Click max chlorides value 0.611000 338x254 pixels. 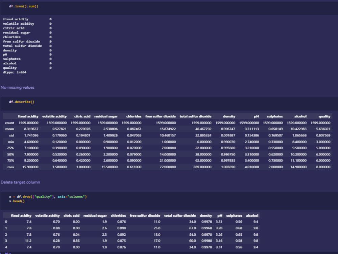(x=134, y=167)
